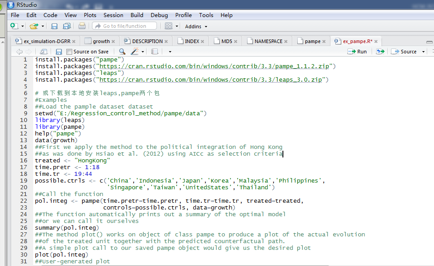Click the Open File folder icon
This screenshot has width=434, height=266.
(34, 26)
